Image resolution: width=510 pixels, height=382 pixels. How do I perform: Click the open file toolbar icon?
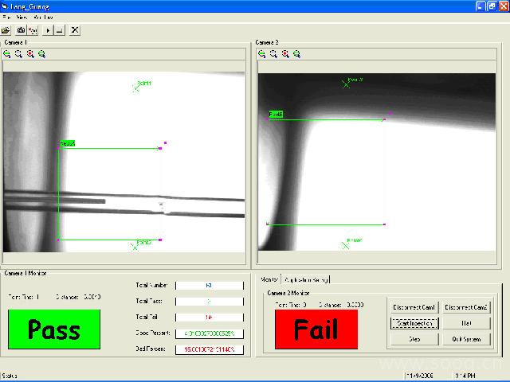(x=6, y=29)
